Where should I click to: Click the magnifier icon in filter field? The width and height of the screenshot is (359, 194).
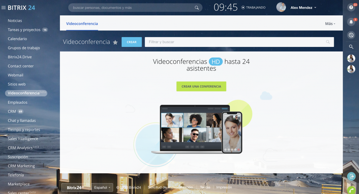[328, 42]
